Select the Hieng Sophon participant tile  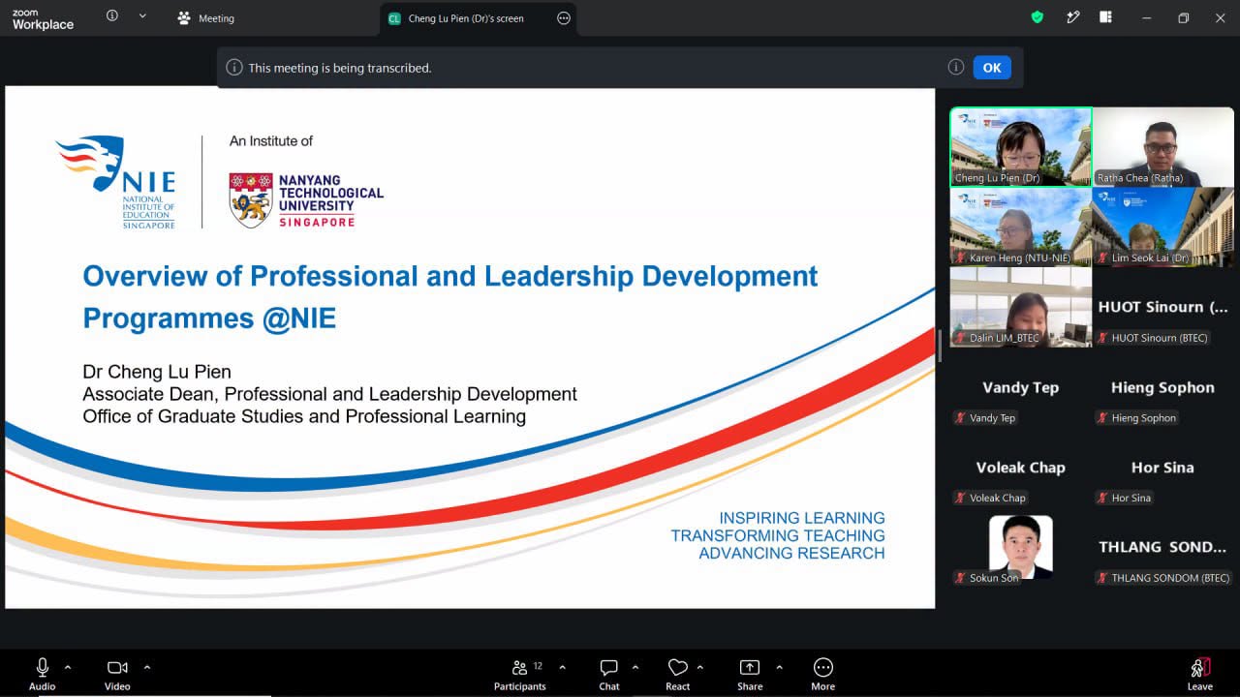1162,387
